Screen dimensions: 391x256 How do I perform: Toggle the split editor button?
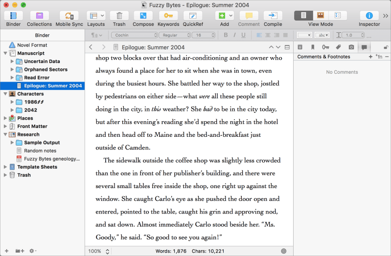pos(287,47)
